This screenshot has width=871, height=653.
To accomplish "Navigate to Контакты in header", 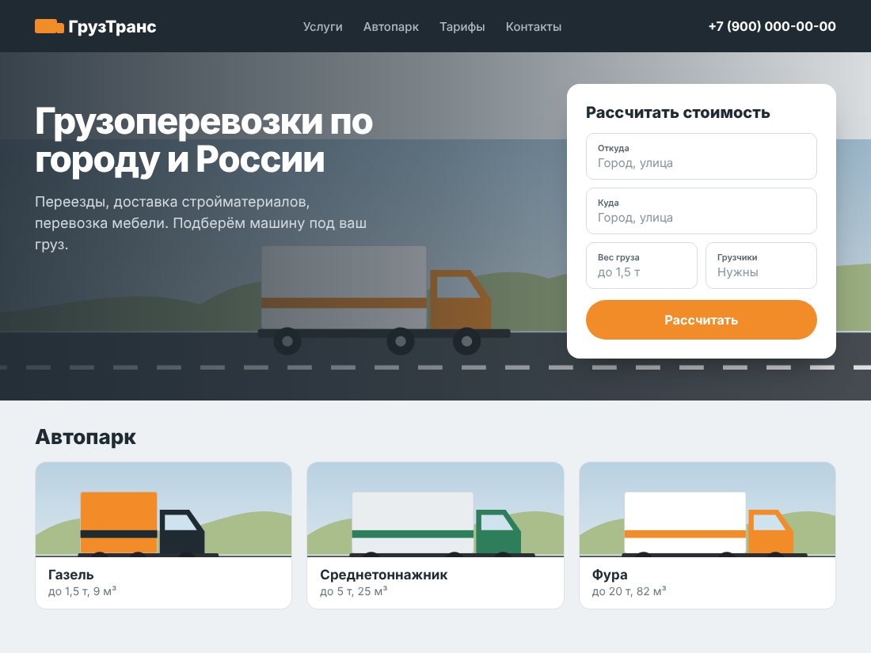I will [533, 27].
